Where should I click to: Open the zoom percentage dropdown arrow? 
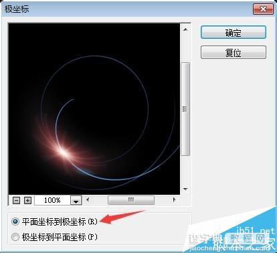tap(76, 200)
